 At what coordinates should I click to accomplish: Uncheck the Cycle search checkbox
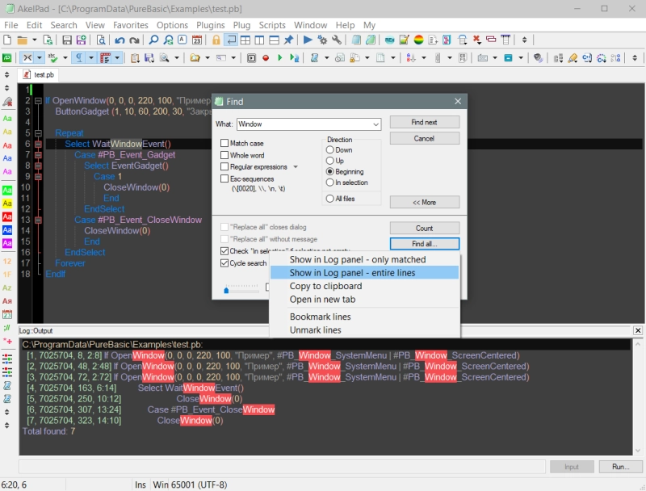[224, 263]
